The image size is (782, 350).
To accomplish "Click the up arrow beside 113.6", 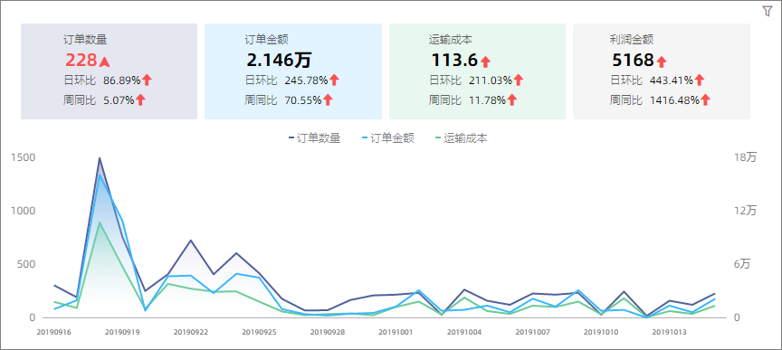I will pyautogui.click(x=486, y=61).
